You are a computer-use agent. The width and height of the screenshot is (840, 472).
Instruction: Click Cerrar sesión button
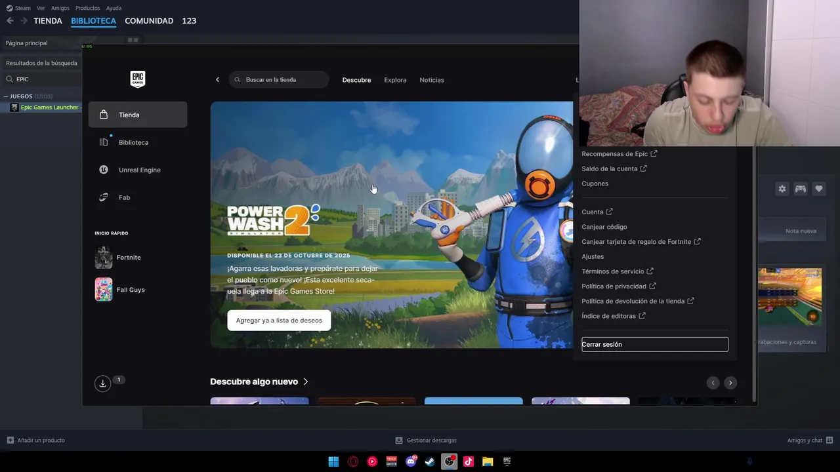pyautogui.click(x=655, y=344)
